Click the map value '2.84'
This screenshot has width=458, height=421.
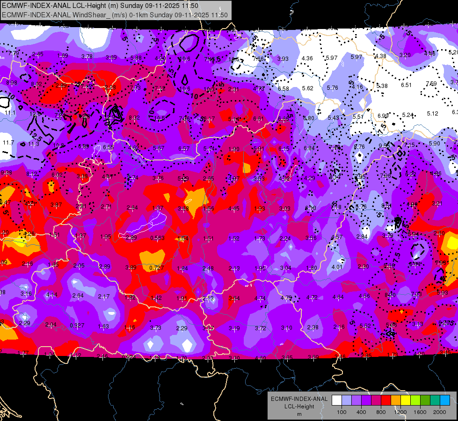pyautogui.click(x=362, y=237)
